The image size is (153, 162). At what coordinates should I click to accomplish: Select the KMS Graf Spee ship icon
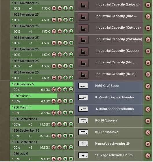pyautogui.click(x=83, y=86)
